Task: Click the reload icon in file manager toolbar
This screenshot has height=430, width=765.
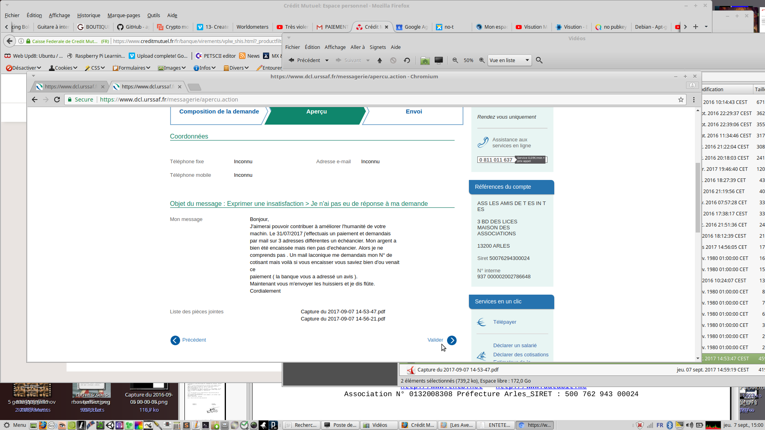Action: click(407, 61)
